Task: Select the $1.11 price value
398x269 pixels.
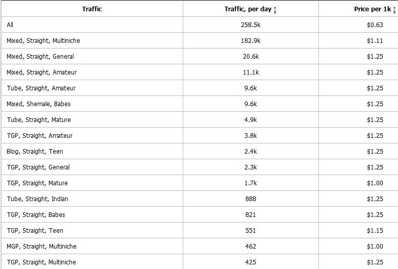Action: coord(375,41)
